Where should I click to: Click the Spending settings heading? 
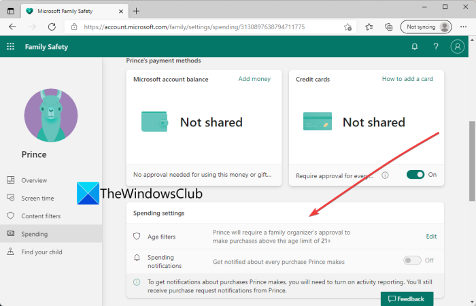coord(158,213)
